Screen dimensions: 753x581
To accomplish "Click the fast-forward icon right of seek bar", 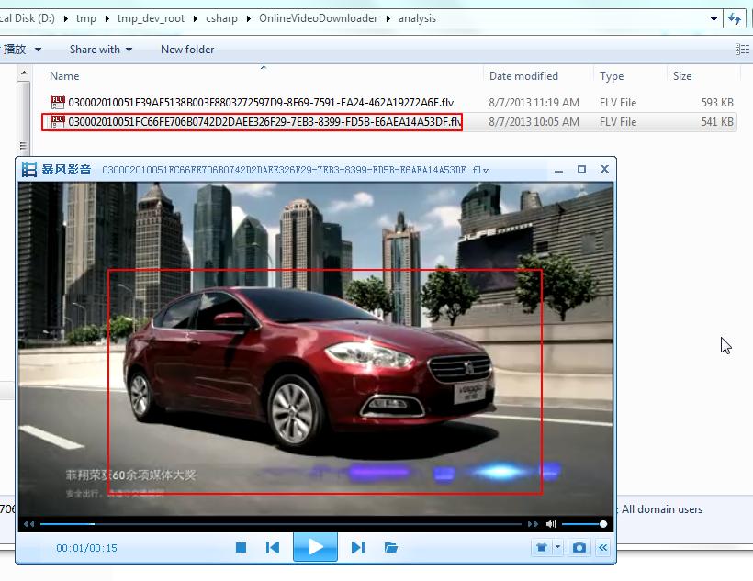I will 533,524.
